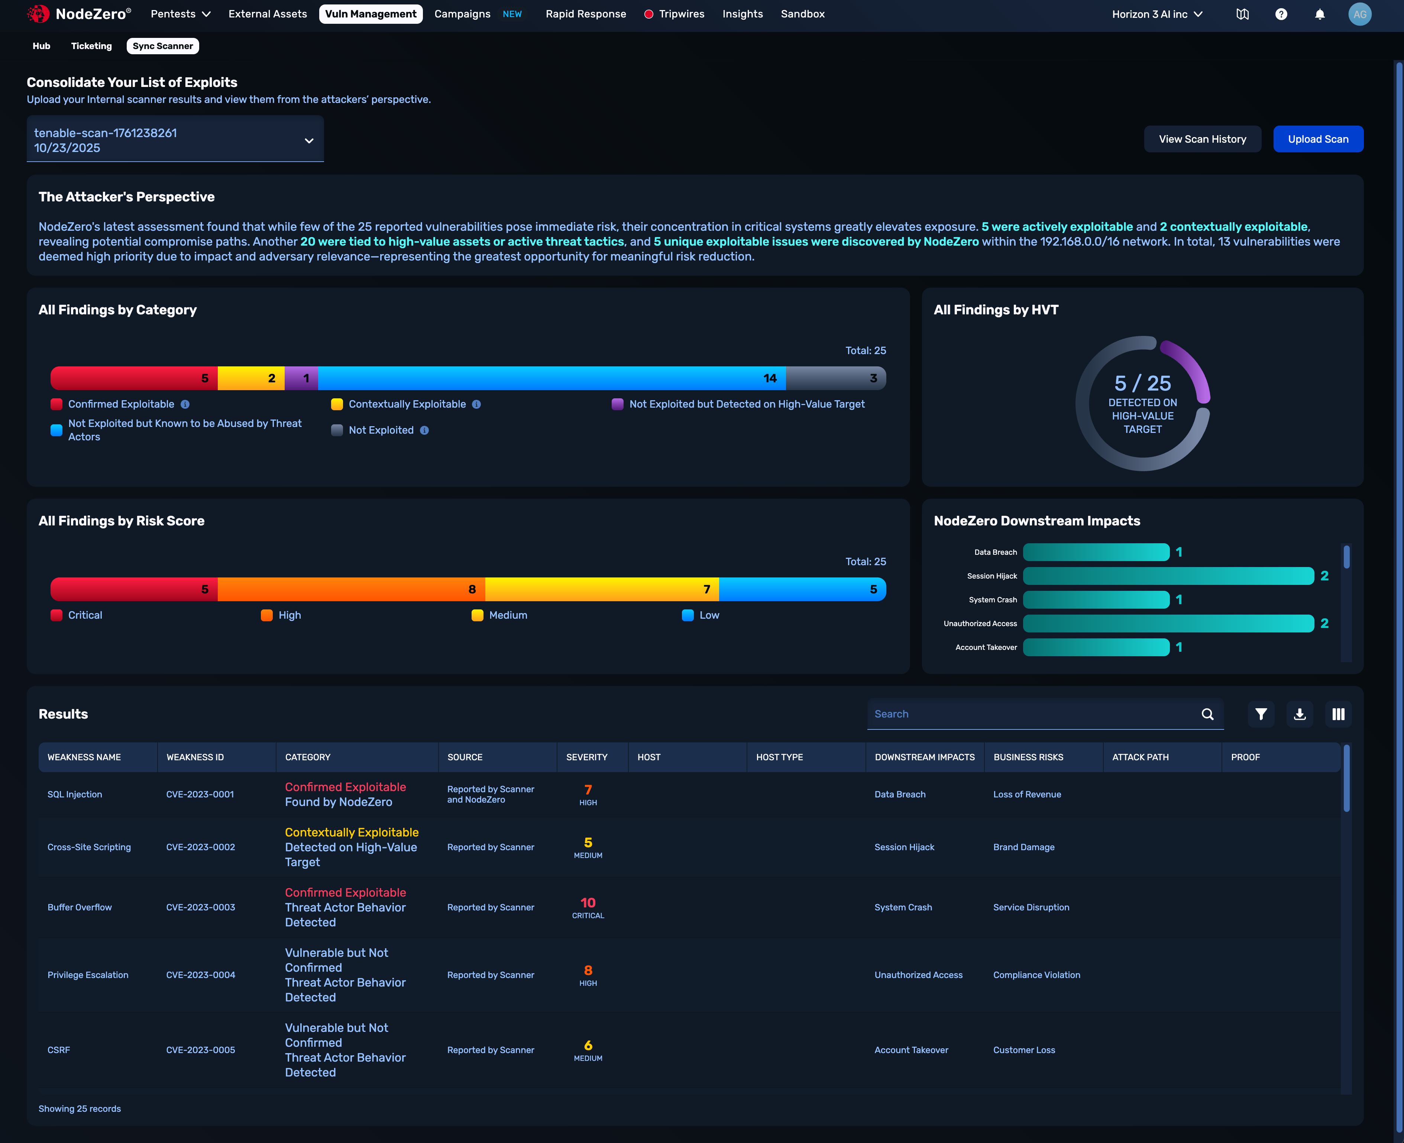Open the Rapid Response menu item

click(585, 14)
